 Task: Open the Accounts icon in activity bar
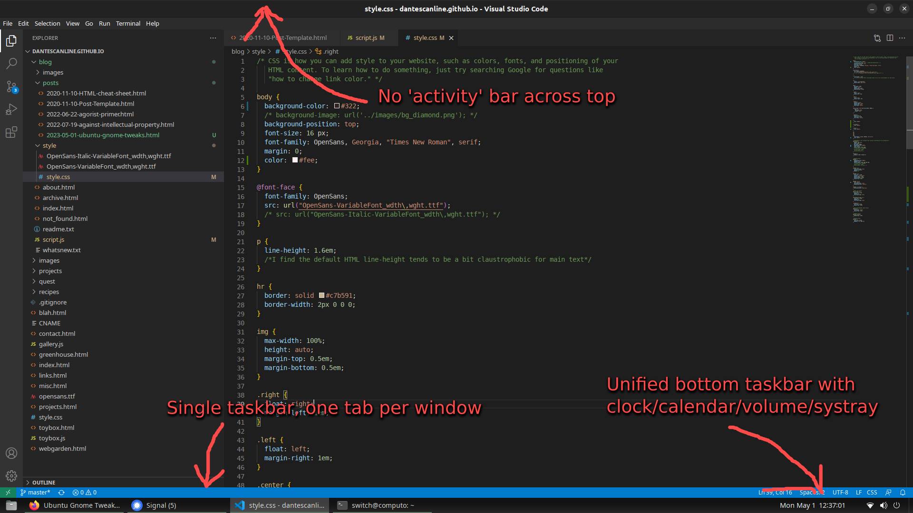point(11,453)
